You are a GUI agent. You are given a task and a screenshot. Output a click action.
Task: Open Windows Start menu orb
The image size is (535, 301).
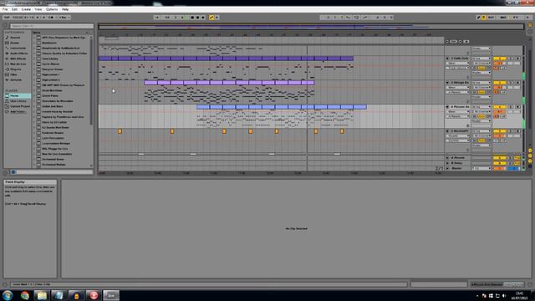point(8,295)
